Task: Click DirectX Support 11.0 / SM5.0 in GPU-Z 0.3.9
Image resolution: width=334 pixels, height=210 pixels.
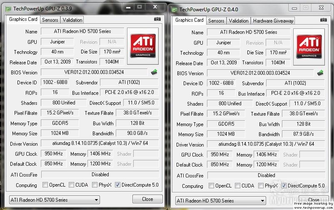Action: [x=141, y=103]
